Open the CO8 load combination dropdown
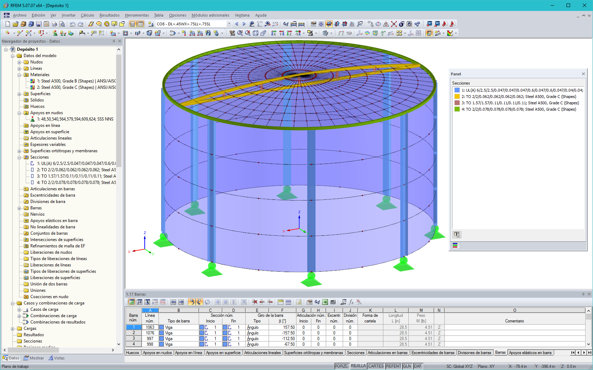 pos(229,24)
